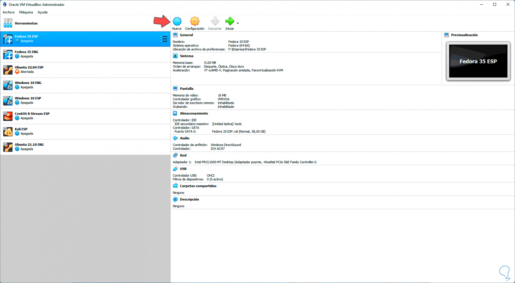Click the VMSVGA graphics controller value

(223, 99)
